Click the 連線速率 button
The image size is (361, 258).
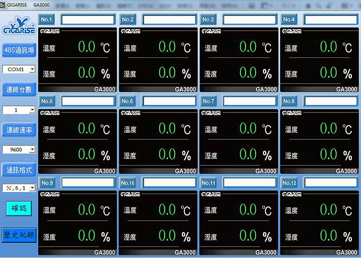point(19,130)
